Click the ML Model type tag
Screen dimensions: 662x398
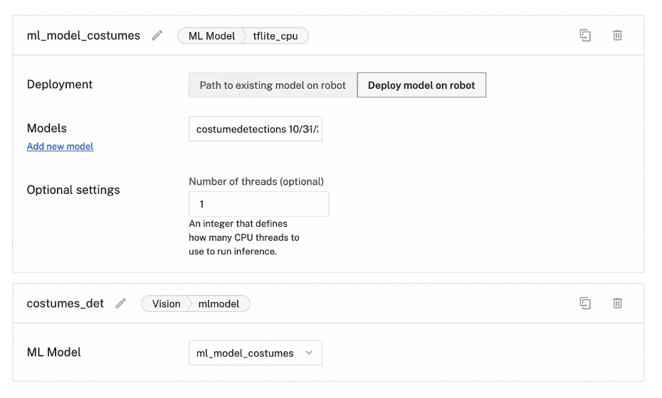[211, 36]
